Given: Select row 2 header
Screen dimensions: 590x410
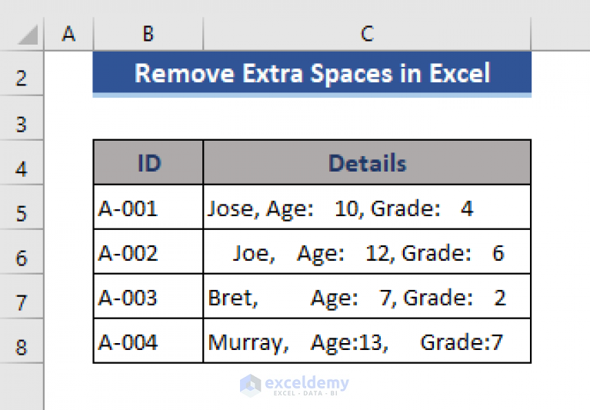Looking at the screenshot, I should [22, 73].
